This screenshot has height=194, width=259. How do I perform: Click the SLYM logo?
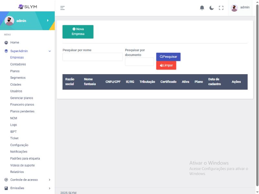coord(27,6)
